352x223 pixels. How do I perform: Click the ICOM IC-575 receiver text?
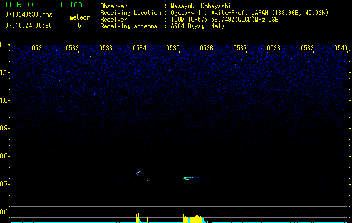click(224, 20)
